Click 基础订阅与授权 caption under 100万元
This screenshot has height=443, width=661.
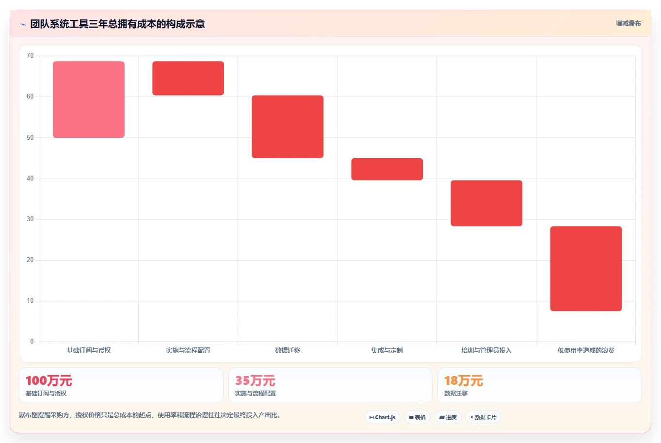click(46, 394)
